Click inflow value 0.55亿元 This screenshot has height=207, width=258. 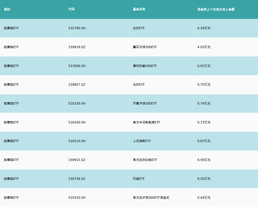[204, 179]
